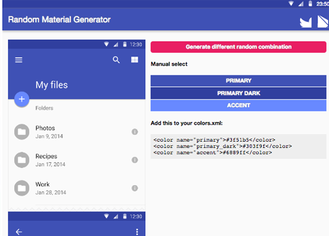Tap the system cell signal icon beside 23:50

click(x=301, y=4)
